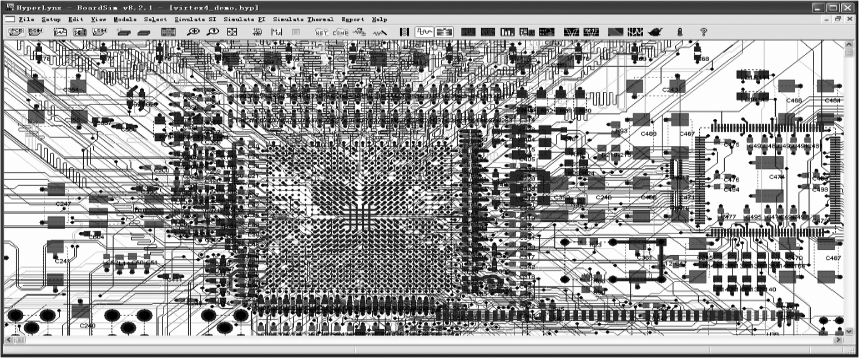Image resolution: width=859 pixels, height=358 pixels.
Task: Open the Setup menu
Action: click(51, 19)
